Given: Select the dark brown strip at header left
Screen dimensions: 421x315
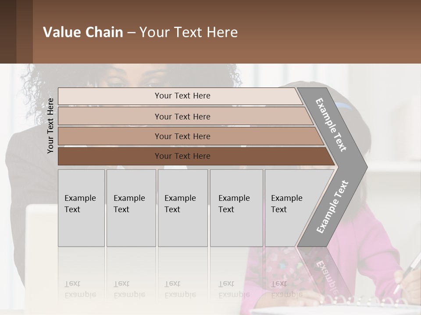Looking at the screenshot, I should [x=8, y=31].
